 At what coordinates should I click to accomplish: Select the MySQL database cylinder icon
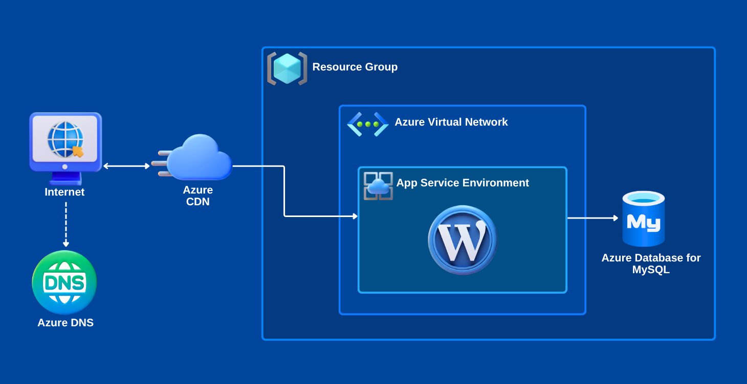point(643,219)
